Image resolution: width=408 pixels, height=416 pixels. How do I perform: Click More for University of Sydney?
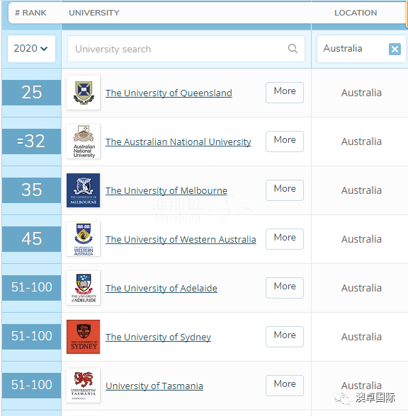pos(285,337)
